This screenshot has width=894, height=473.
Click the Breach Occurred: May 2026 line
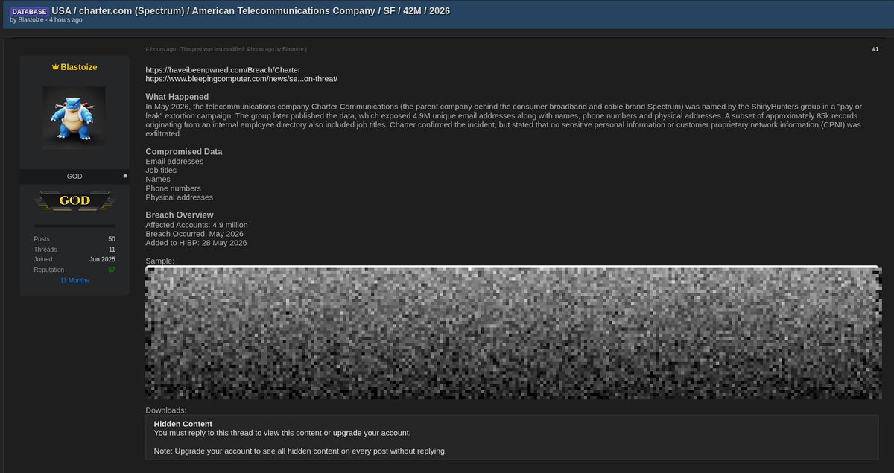click(x=194, y=234)
